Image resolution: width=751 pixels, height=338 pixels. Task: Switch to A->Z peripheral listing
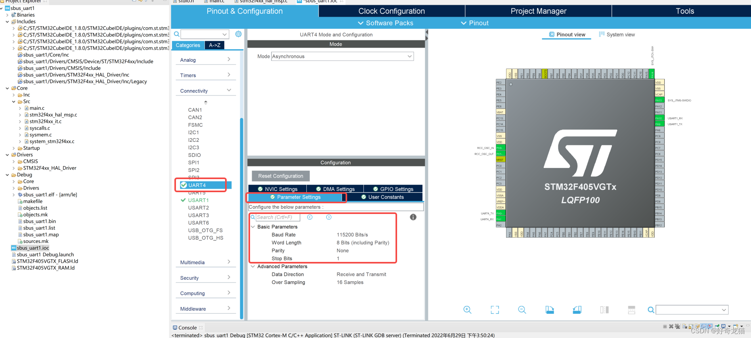(215, 45)
